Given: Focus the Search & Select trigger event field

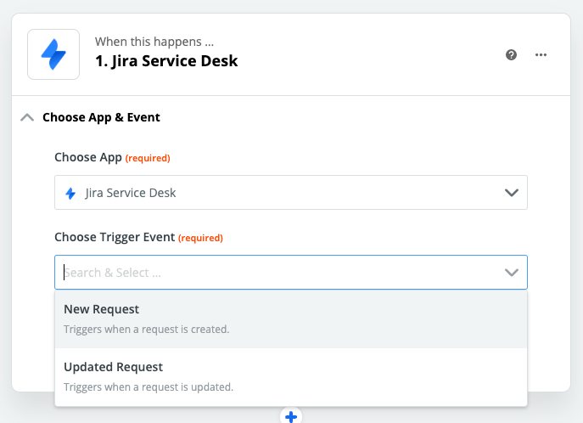Looking at the screenshot, I should pyautogui.click(x=291, y=273).
